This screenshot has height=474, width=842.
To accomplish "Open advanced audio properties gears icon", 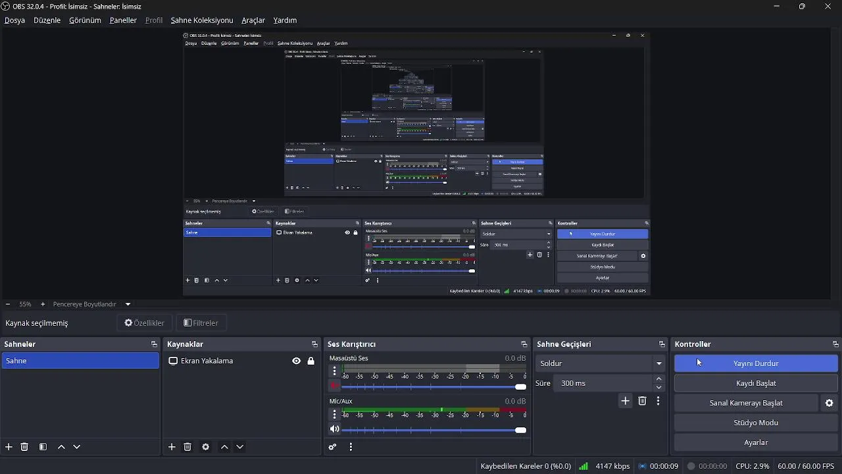I will pos(332,447).
